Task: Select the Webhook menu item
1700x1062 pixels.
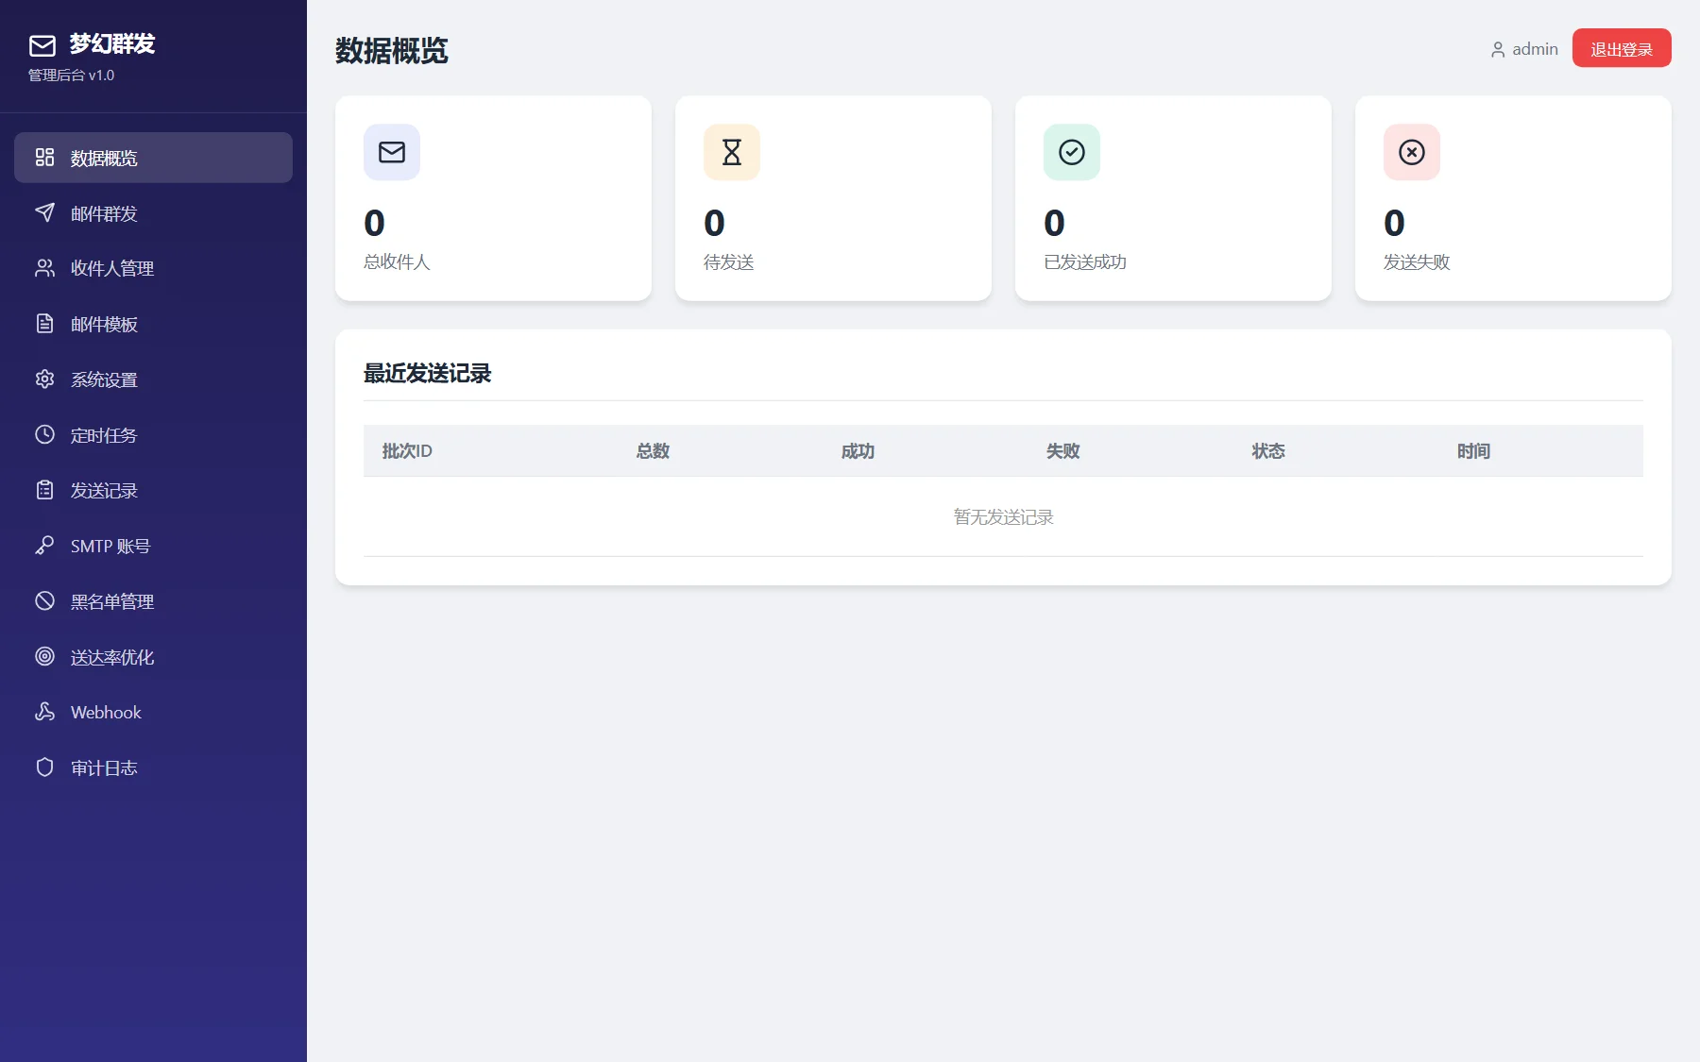Action: pos(153,712)
